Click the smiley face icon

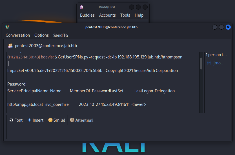[50, 120]
